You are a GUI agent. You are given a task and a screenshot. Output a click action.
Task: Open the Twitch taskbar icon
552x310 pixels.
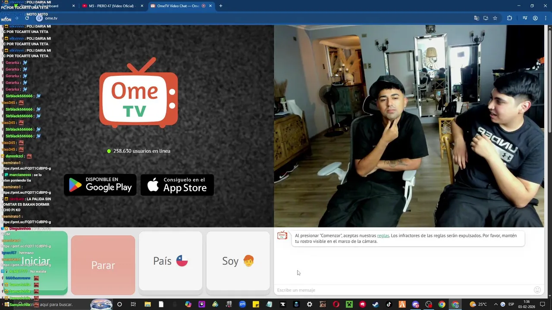[202, 304]
